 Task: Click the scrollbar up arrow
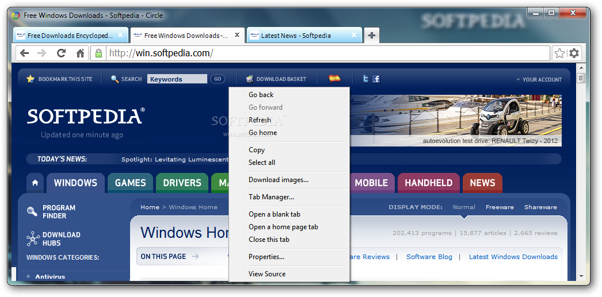point(581,68)
